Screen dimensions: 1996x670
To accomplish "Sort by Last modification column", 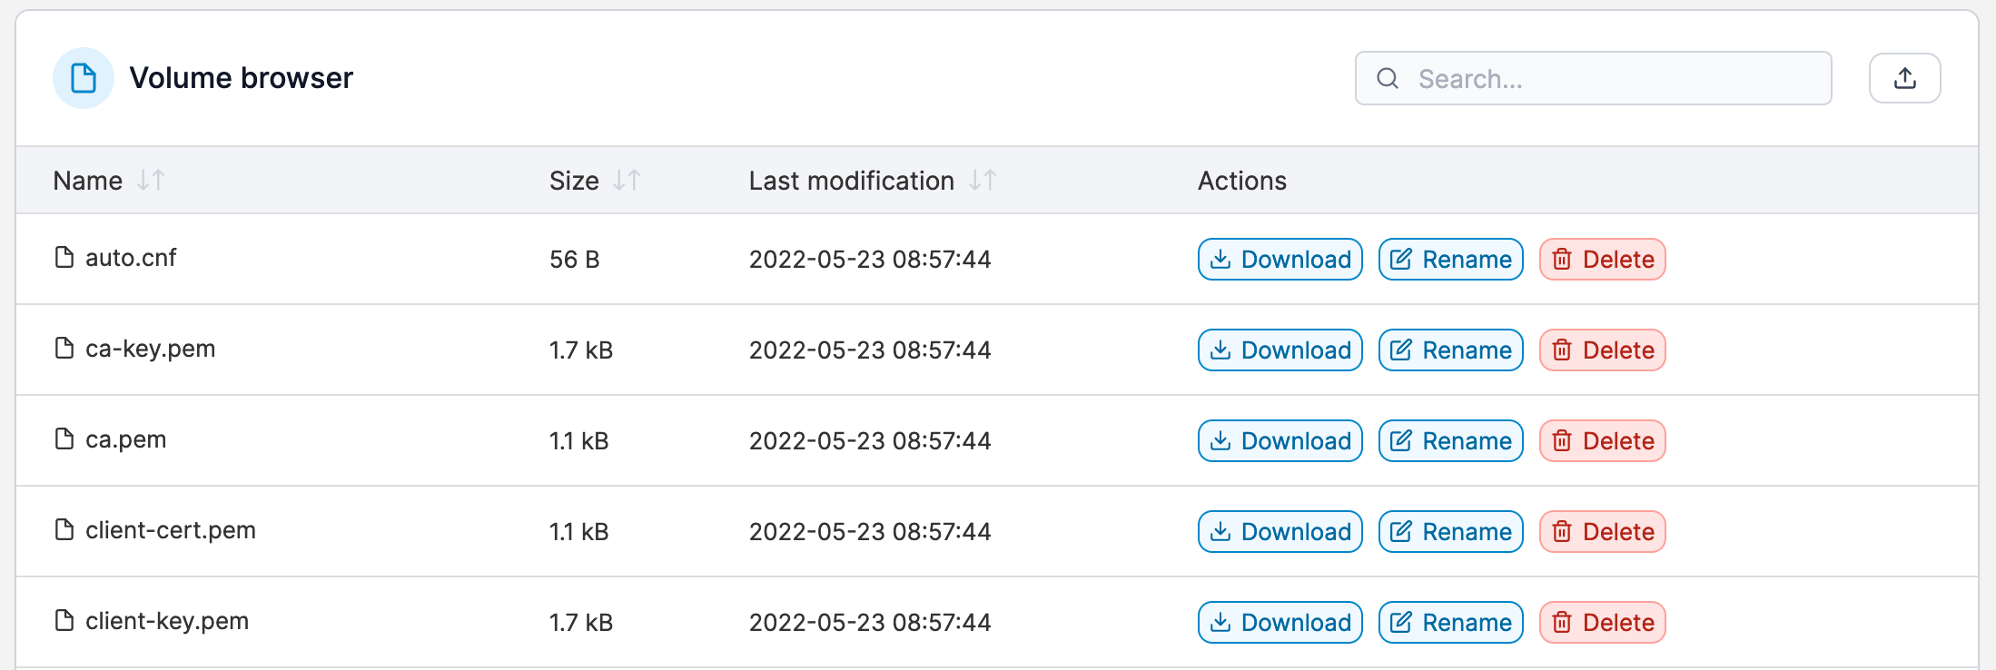I will tap(983, 180).
